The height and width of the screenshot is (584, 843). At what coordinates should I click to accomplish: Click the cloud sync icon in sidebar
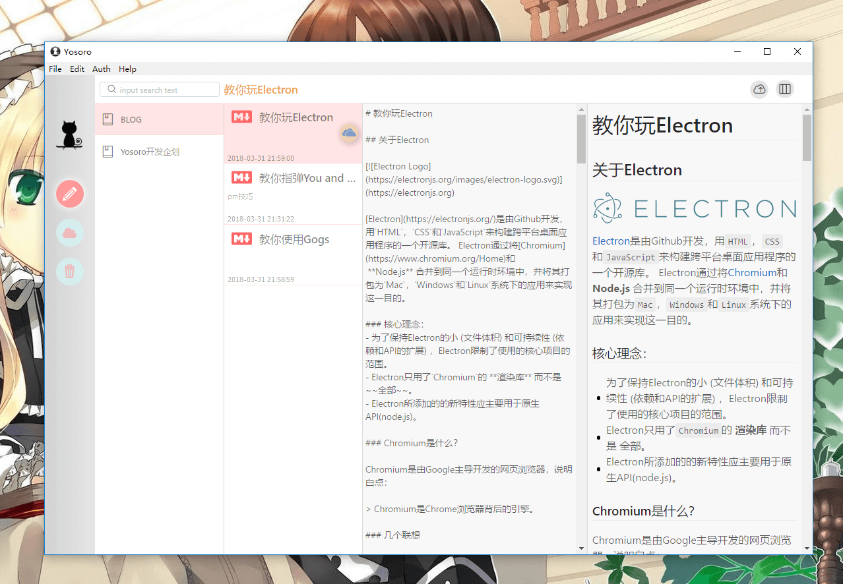coord(70,233)
